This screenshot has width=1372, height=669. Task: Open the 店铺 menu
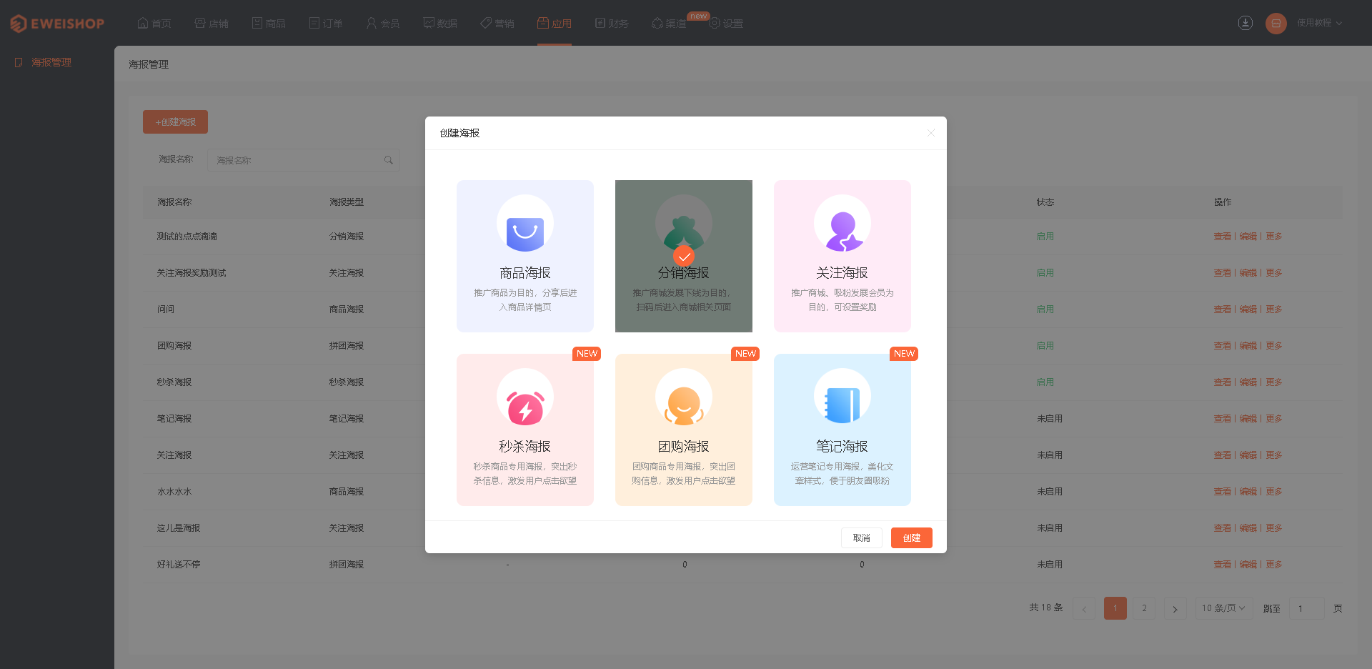pos(212,24)
